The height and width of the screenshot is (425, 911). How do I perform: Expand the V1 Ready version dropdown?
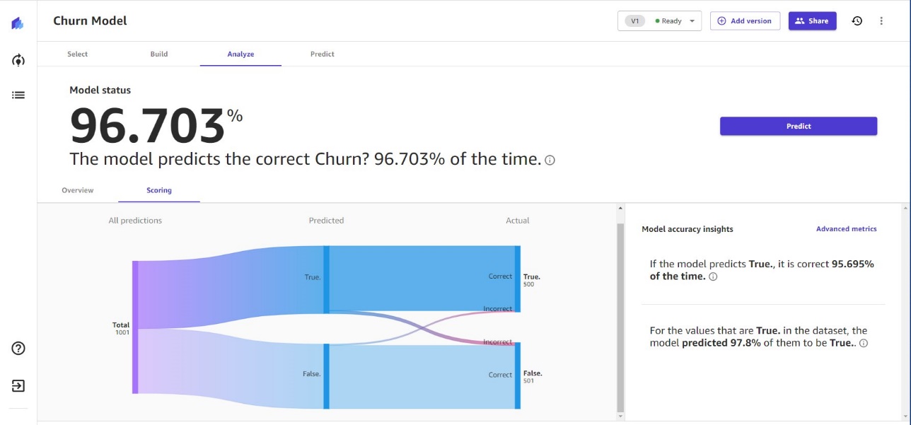[659, 21]
